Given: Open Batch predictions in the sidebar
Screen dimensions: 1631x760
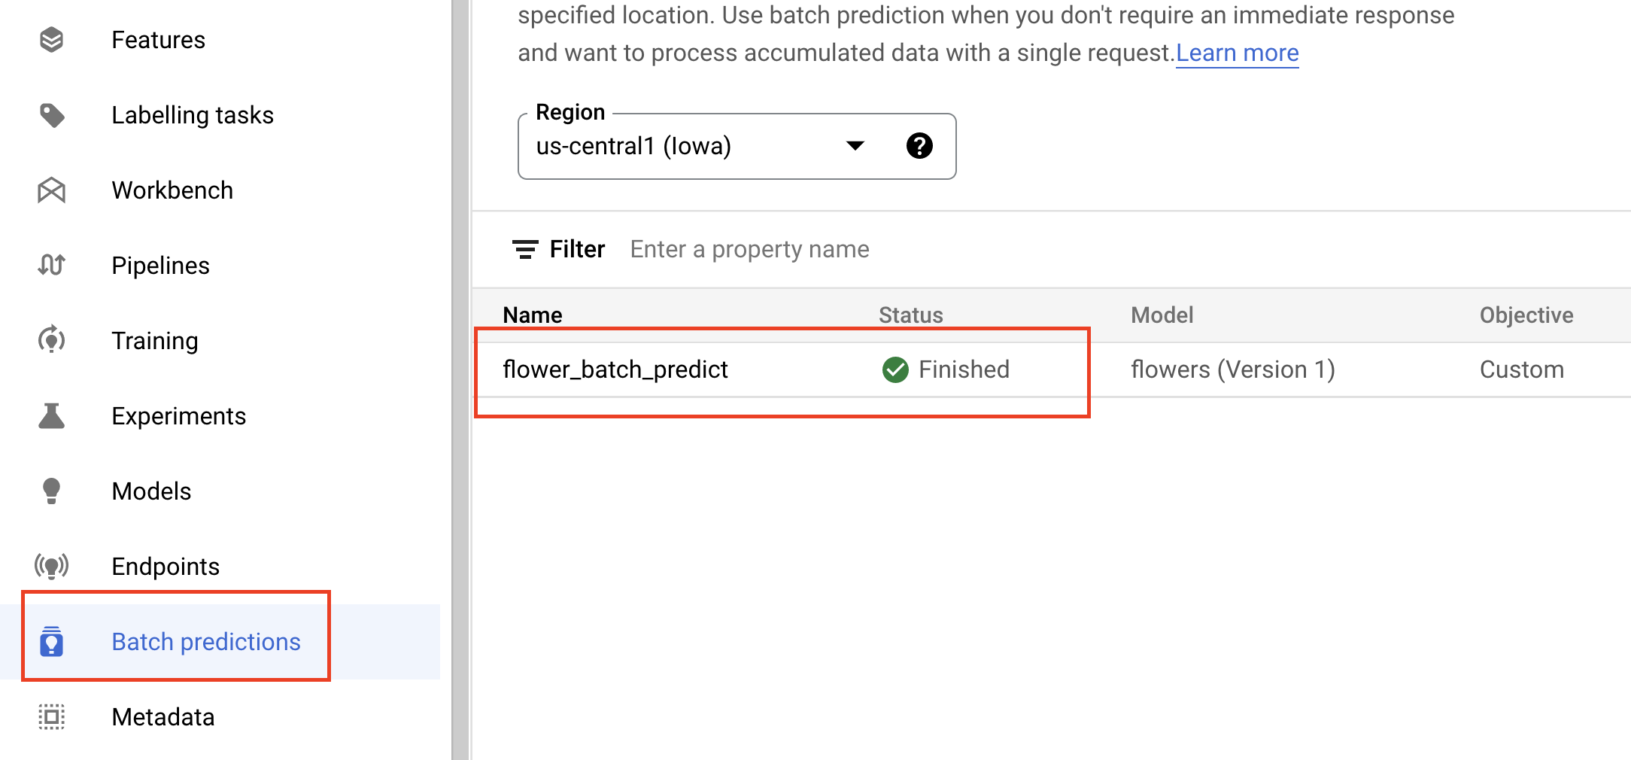Looking at the screenshot, I should [205, 642].
